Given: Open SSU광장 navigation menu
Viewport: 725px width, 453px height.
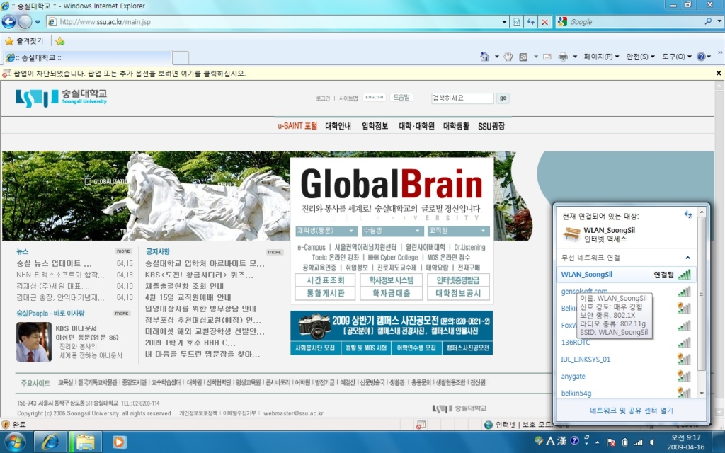Looking at the screenshot, I should coord(491,126).
